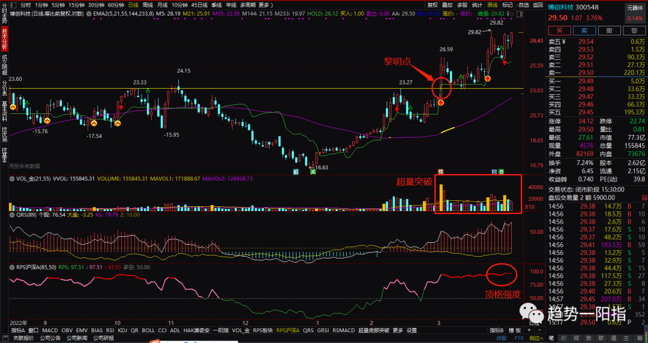The width and height of the screenshot is (648, 343).
Task: Select the RPS板块 indicator tab
Action: point(263,330)
